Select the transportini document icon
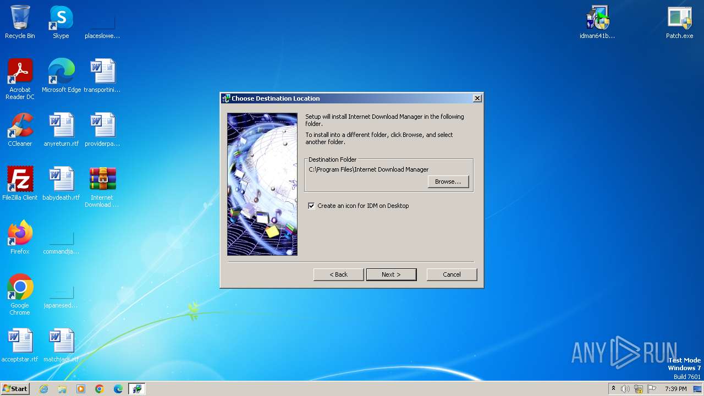This screenshot has width=704, height=396. click(x=102, y=76)
